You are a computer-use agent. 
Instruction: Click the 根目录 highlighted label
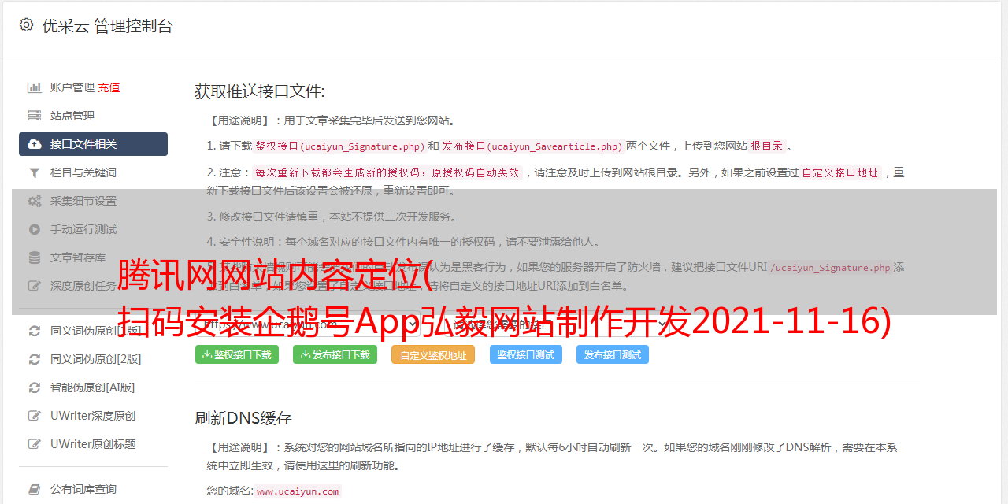pyautogui.click(x=767, y=146)
